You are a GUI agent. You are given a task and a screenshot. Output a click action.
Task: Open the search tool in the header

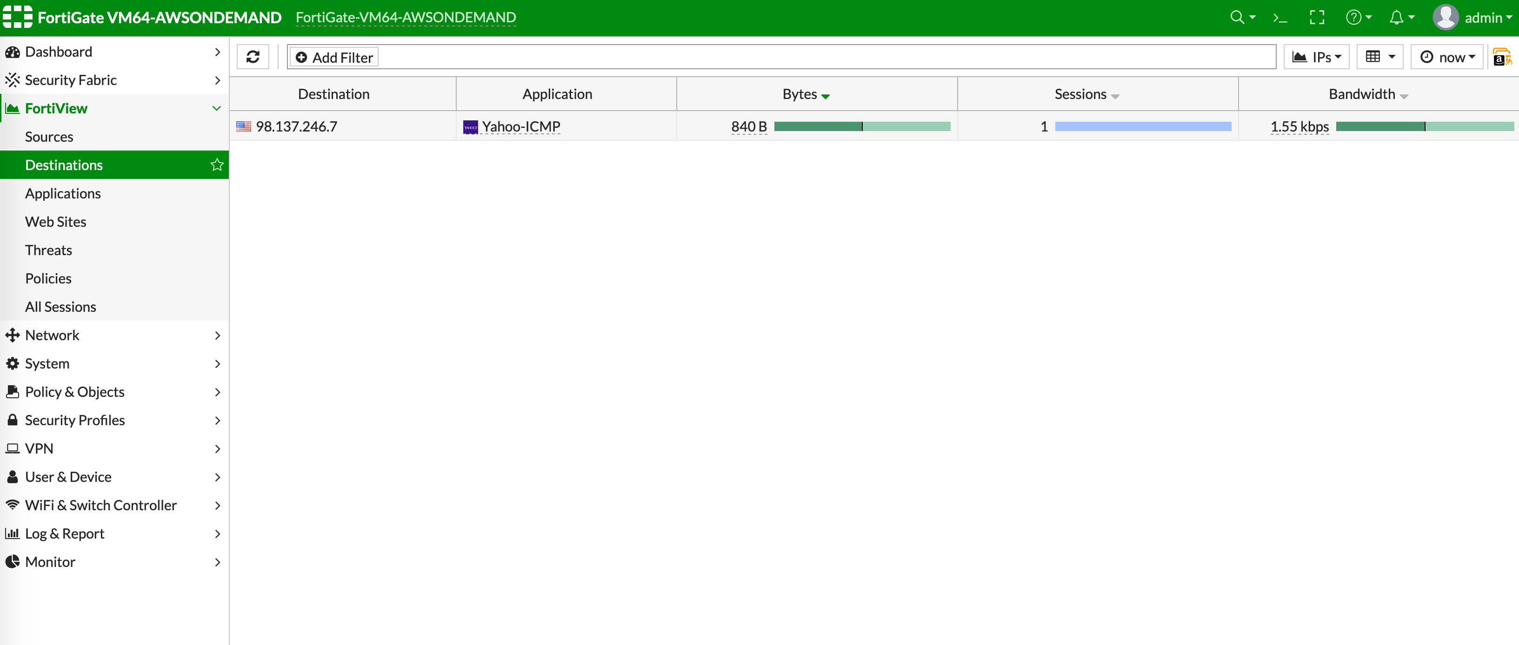tap(1238, 17)
